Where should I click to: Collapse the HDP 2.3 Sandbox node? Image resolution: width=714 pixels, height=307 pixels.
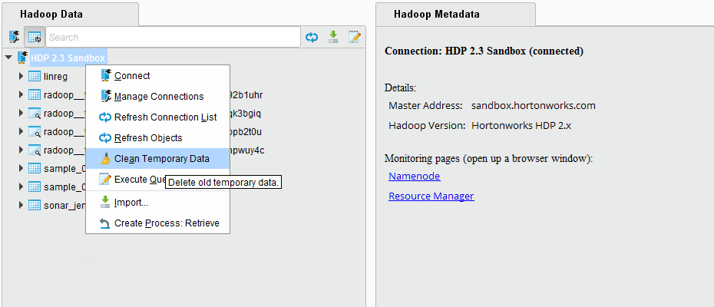pyautogui.click(x=8, y=58)
